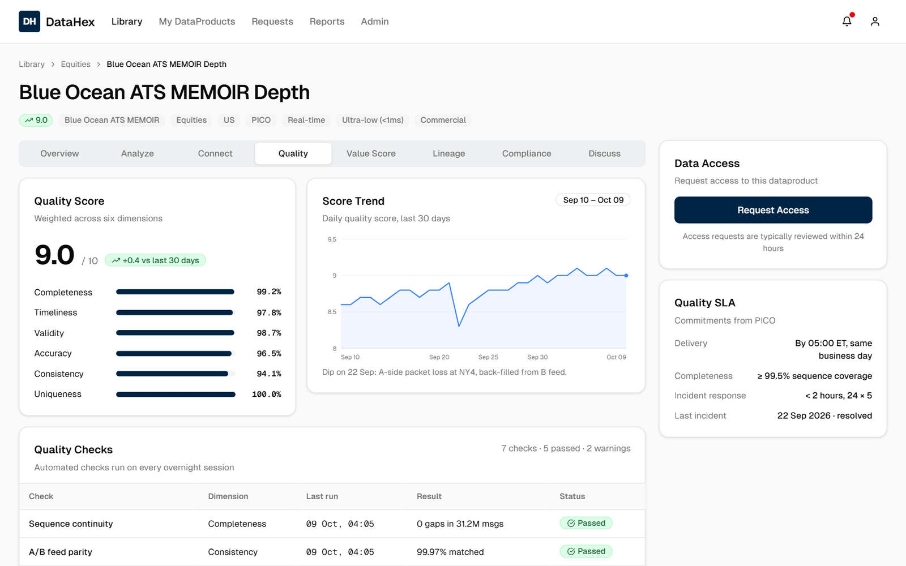The image size is (906, 566).
Task: Click the 9.0 trend score badge
Action: click(36, 120)
